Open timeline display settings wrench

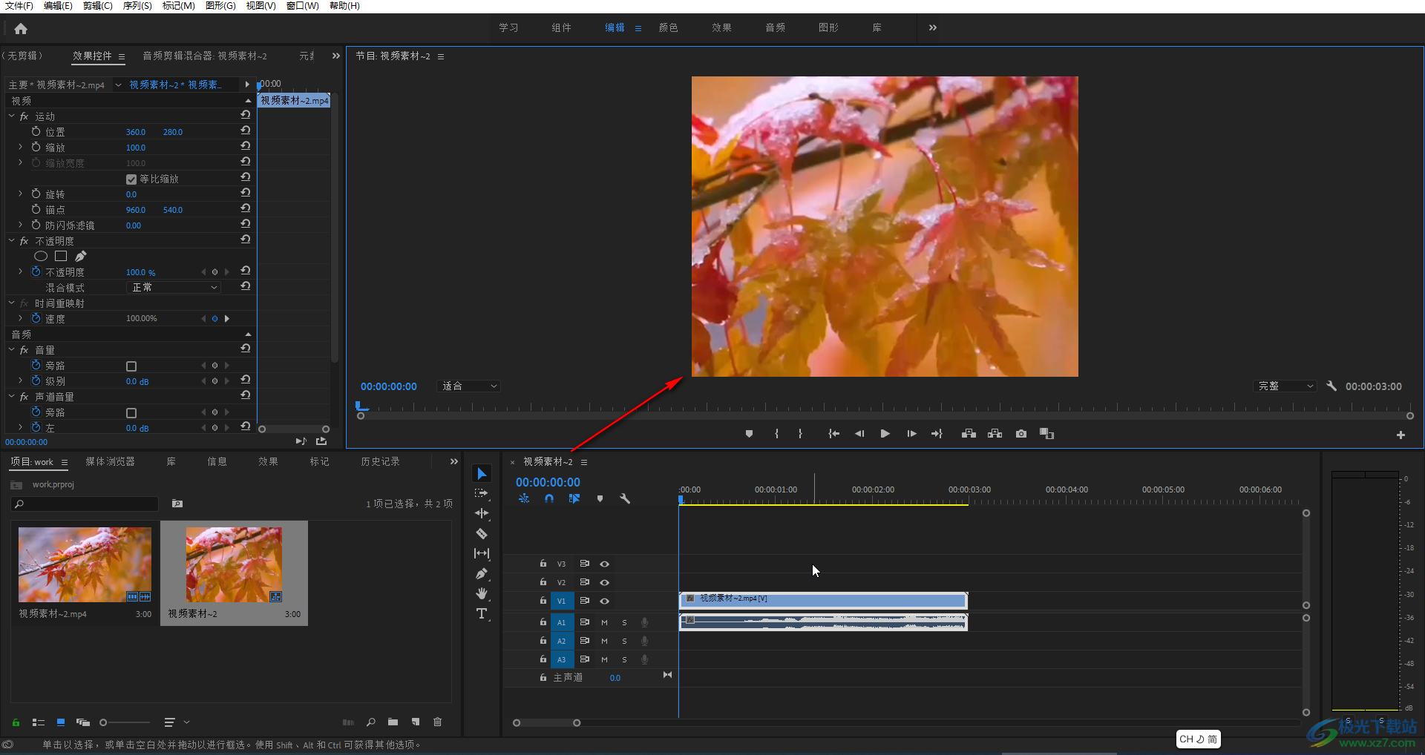(625, 499)
